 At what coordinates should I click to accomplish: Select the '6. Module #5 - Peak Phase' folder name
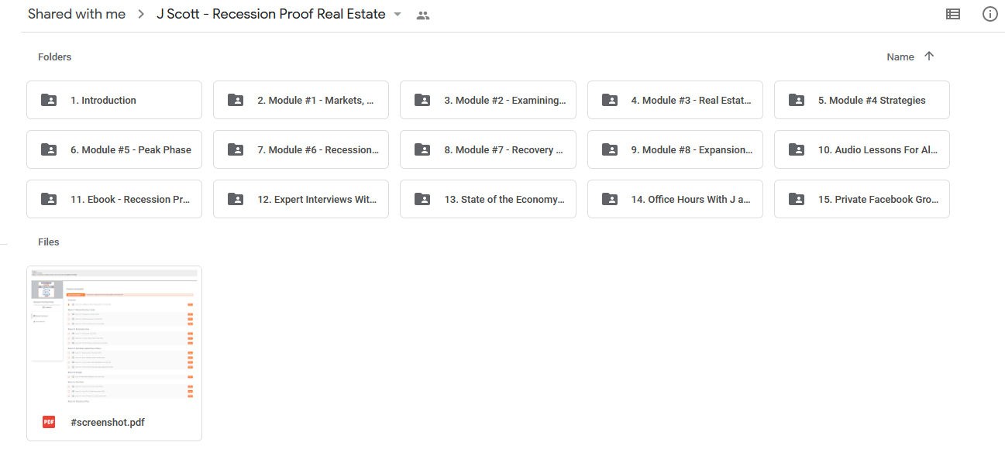131,149
